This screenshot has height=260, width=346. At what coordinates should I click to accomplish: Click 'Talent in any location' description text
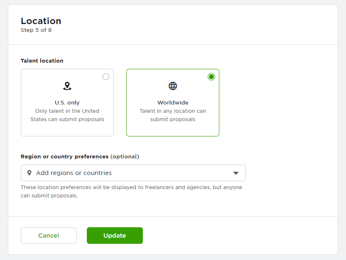[173, 115]
